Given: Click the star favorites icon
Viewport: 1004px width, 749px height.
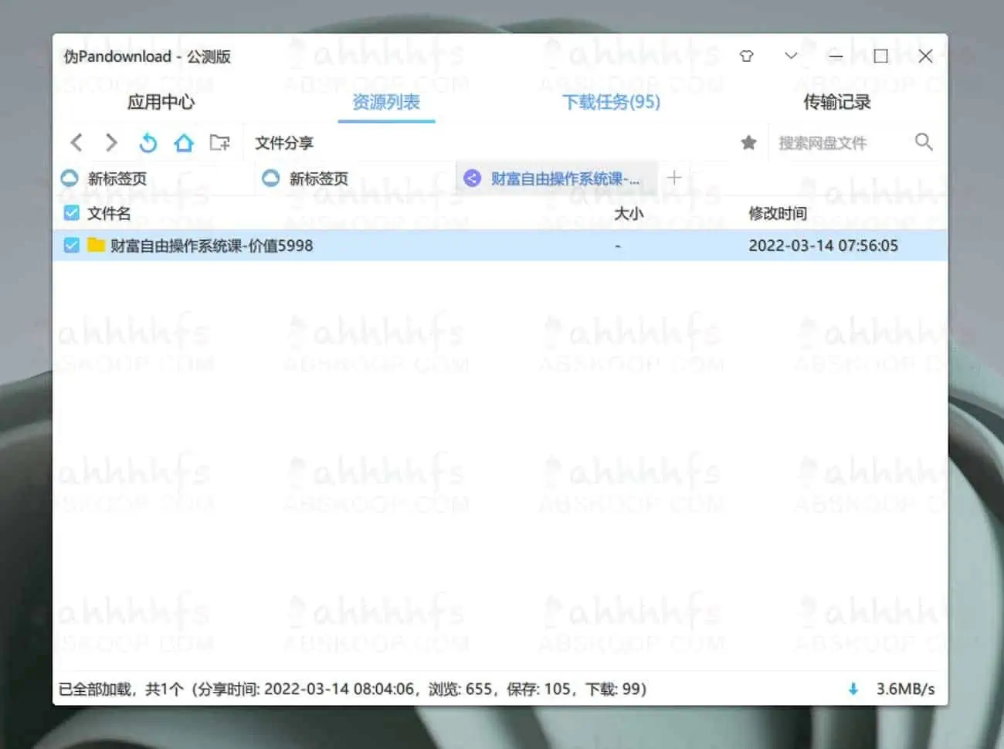Looking at the screenshot, I should 747,142.
